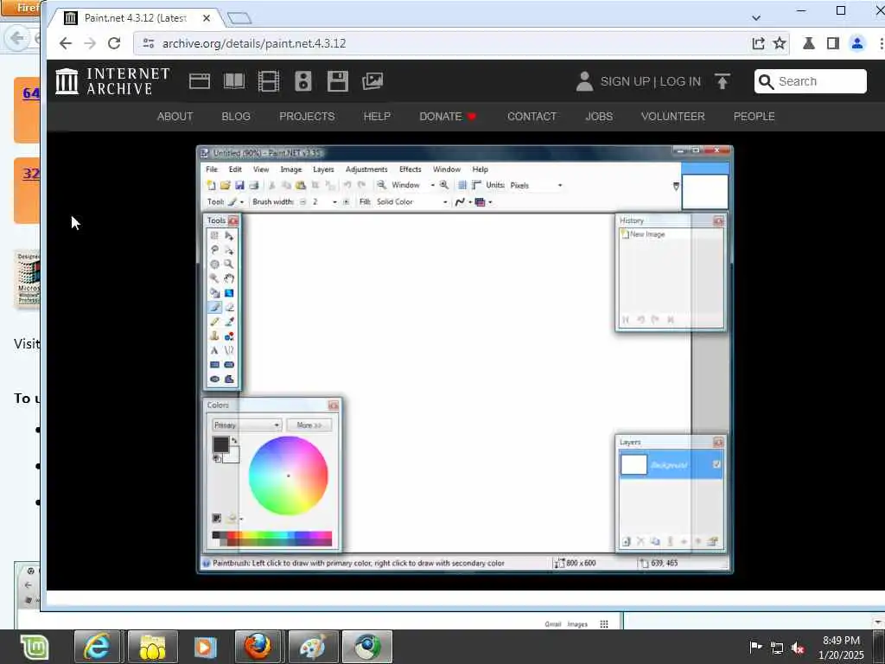Open the Internet Archive Software floppy icon
This screenshot has height=664, width=885.
(338, 81)
